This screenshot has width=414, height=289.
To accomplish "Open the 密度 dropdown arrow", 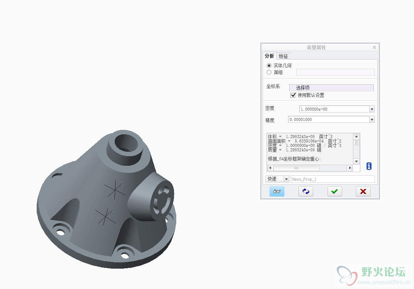I will [372, 109].
